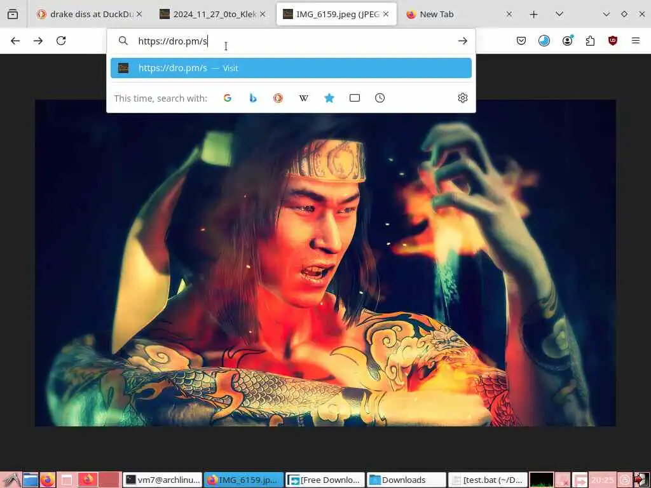Close the IMG_6159.jpeg tab

(386, 14)
